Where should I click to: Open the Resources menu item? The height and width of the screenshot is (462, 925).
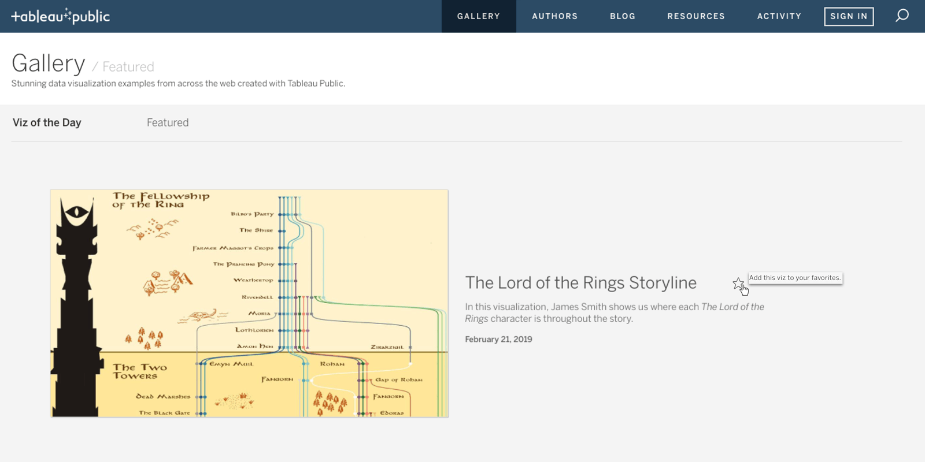[x=695, y=16]
